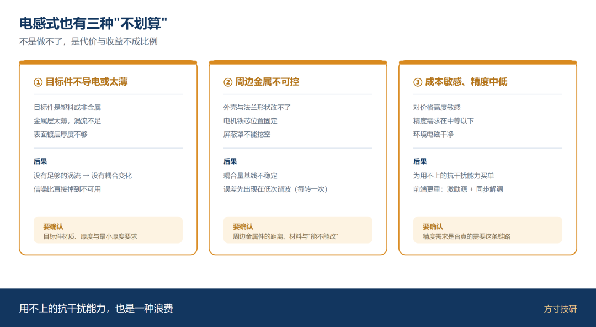Click 后果 label in the 目标件不导电或太薄 card
Image resolution: width=596 pixels, height=327 pixels.
[40, 161]
